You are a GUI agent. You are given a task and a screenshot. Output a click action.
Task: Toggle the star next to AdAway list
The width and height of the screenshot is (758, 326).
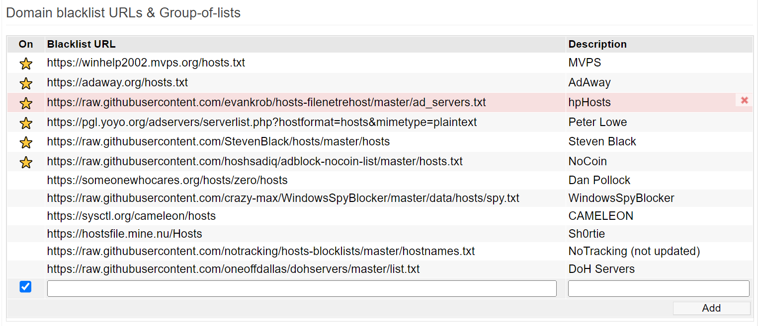tap(26, 83)
